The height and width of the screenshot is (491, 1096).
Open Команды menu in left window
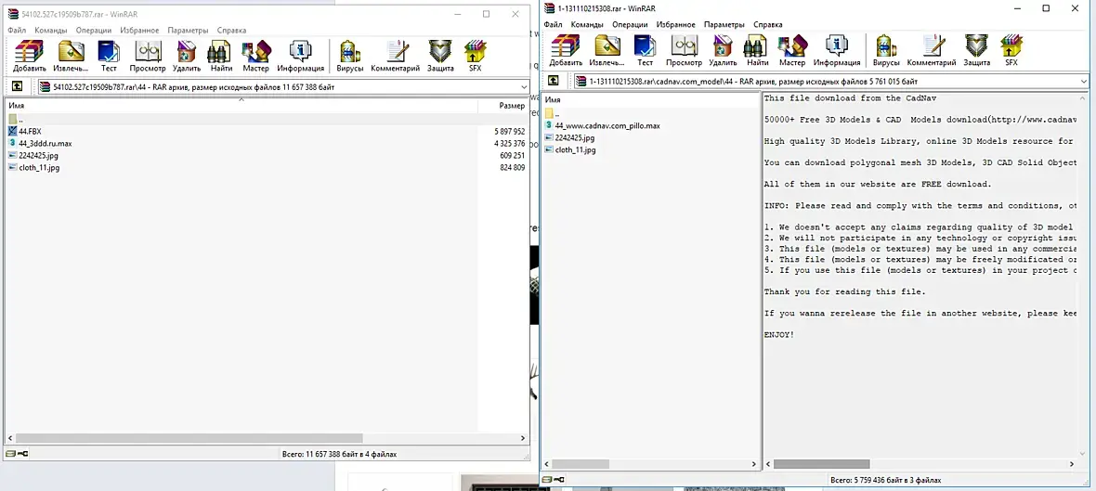click(51, 30)
